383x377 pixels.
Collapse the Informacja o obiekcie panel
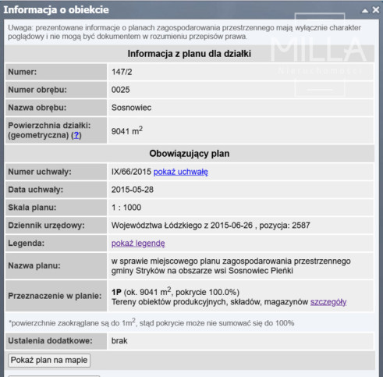(x=365, y=10)
